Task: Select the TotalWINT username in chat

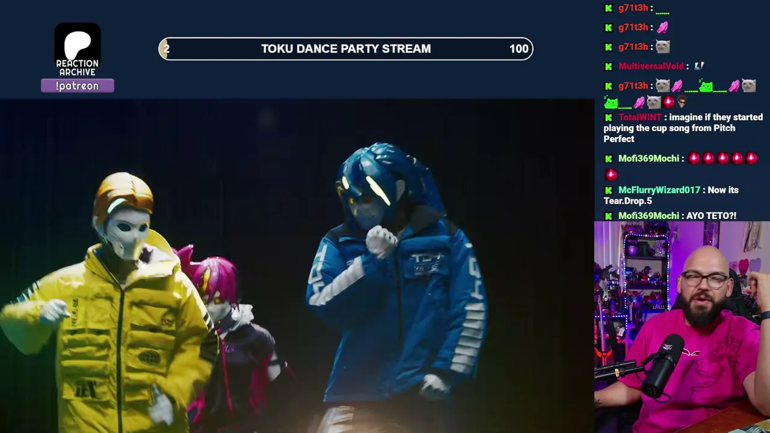Action: point(640,117)
